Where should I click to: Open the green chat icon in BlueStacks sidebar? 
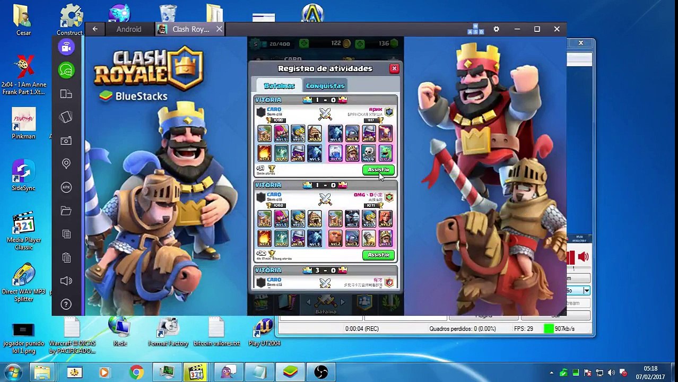66,70
